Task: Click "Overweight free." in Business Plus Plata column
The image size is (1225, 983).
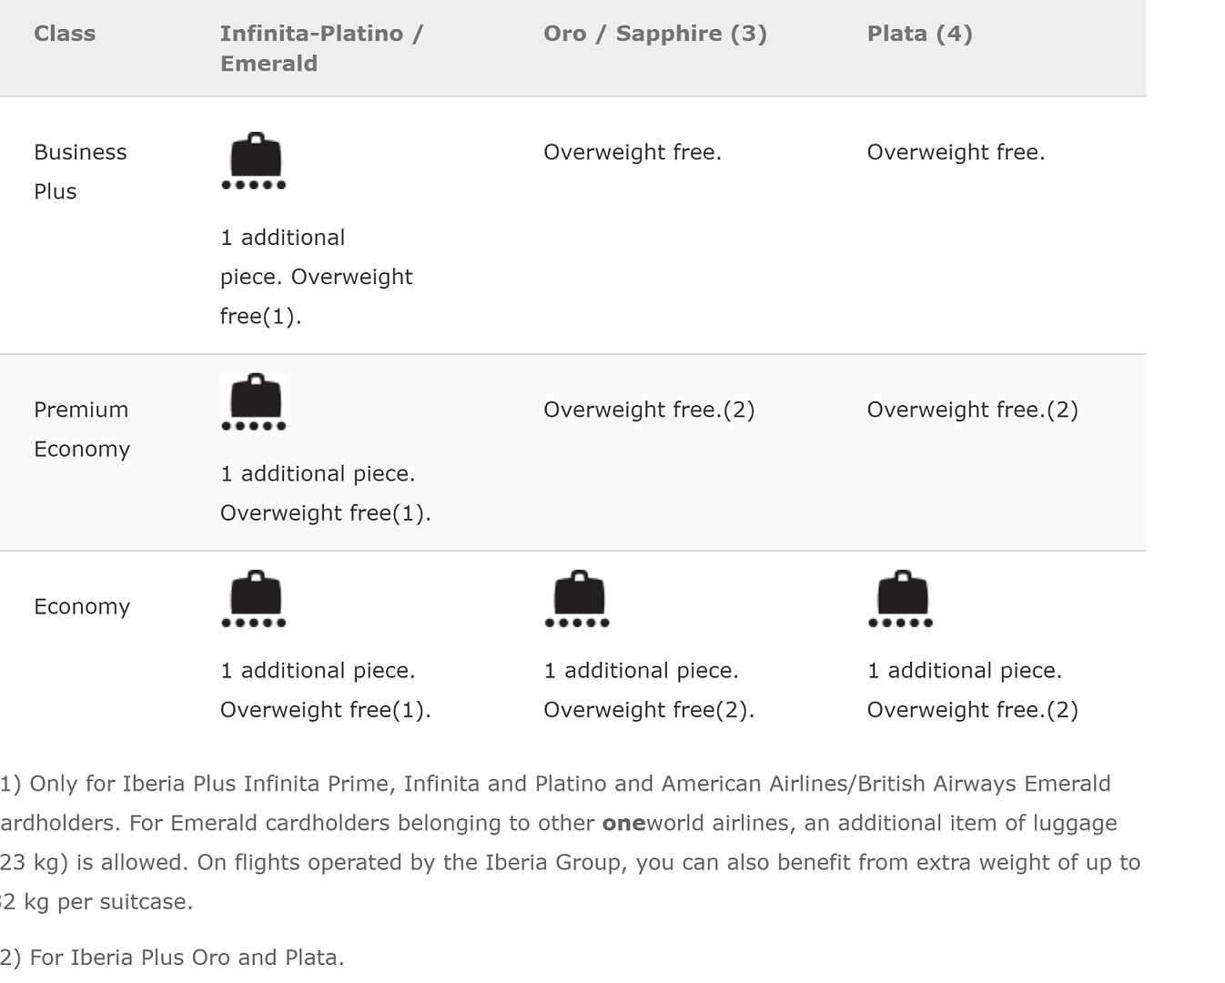Action: [x=956, y=152]
